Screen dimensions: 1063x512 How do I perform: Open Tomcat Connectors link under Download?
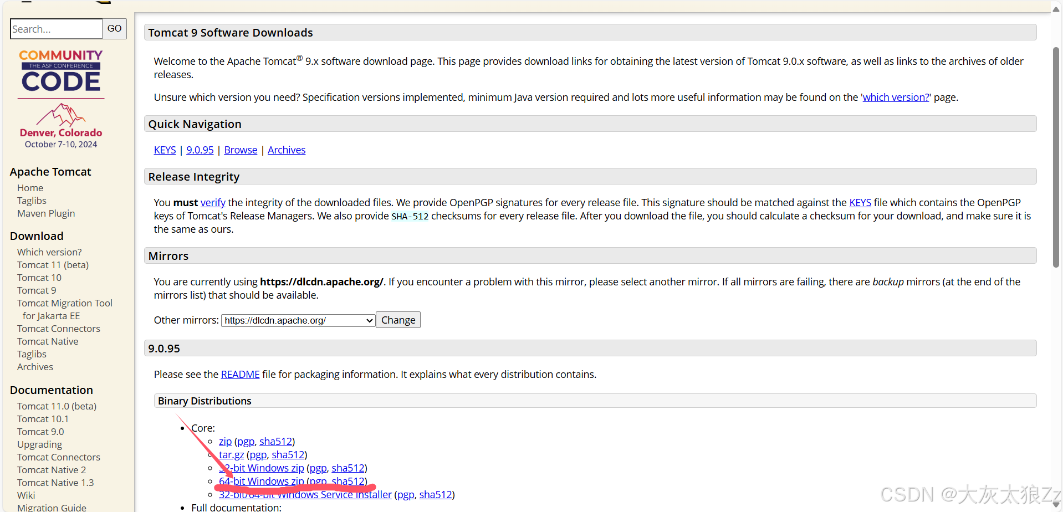click(x=59, y=329)
